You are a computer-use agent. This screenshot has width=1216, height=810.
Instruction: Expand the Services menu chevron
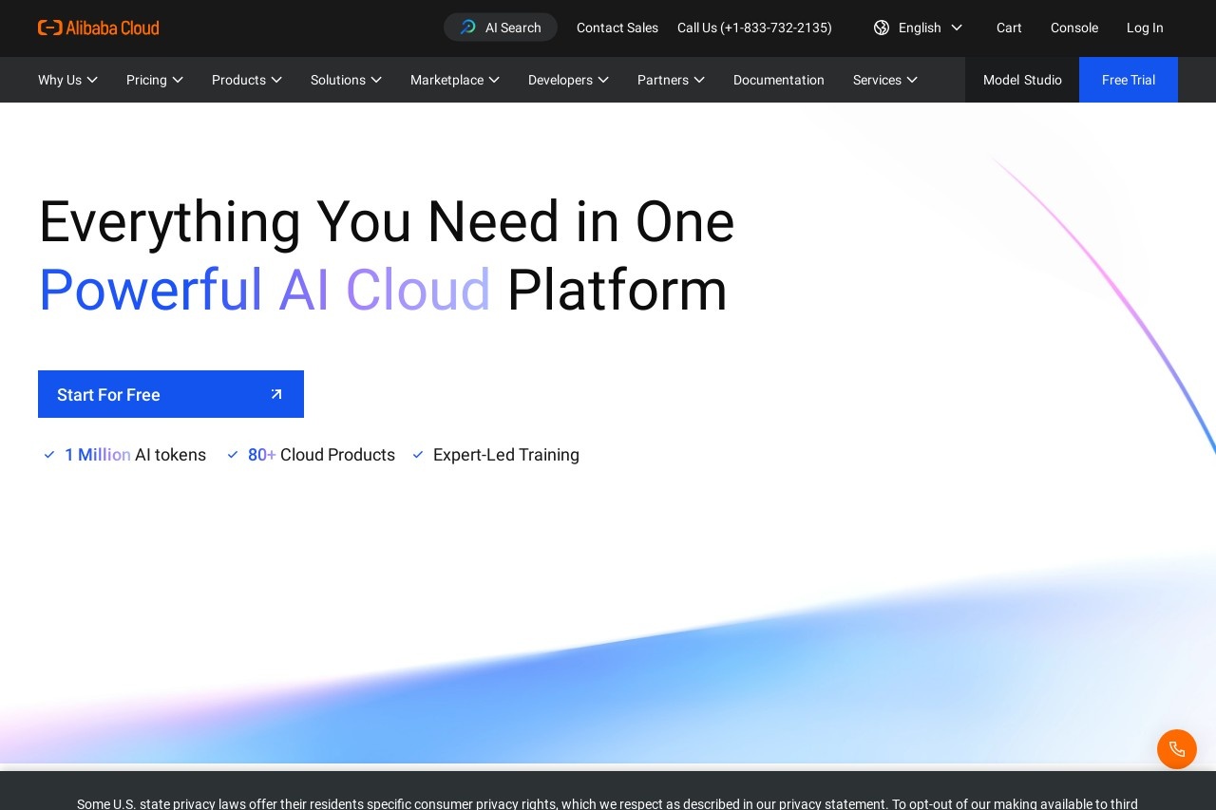click(x=912, y=80)
